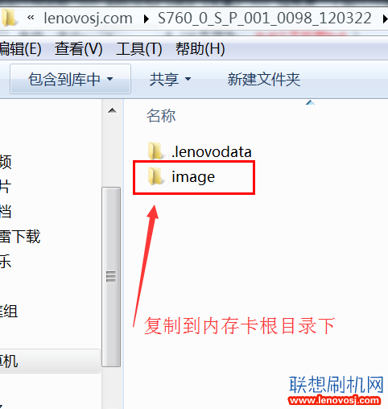Click the address bar folder icon
The width and height of the screenshot is (388, 409).
9,18
